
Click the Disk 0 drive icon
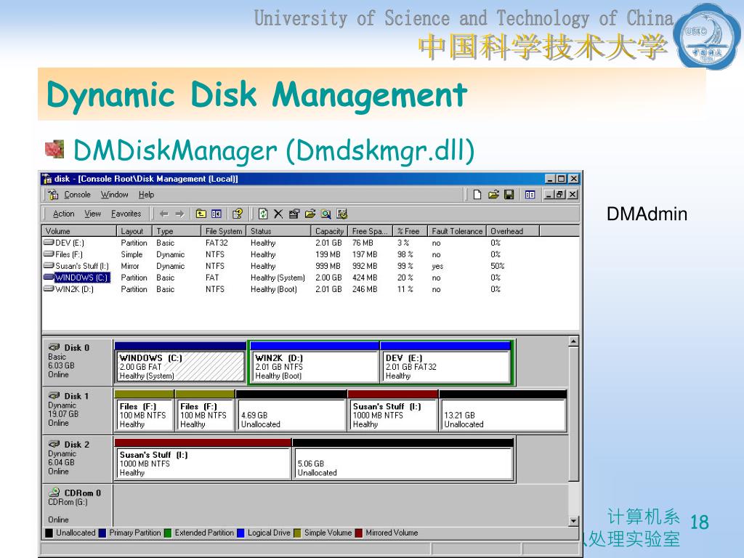(x=54, y=347)
